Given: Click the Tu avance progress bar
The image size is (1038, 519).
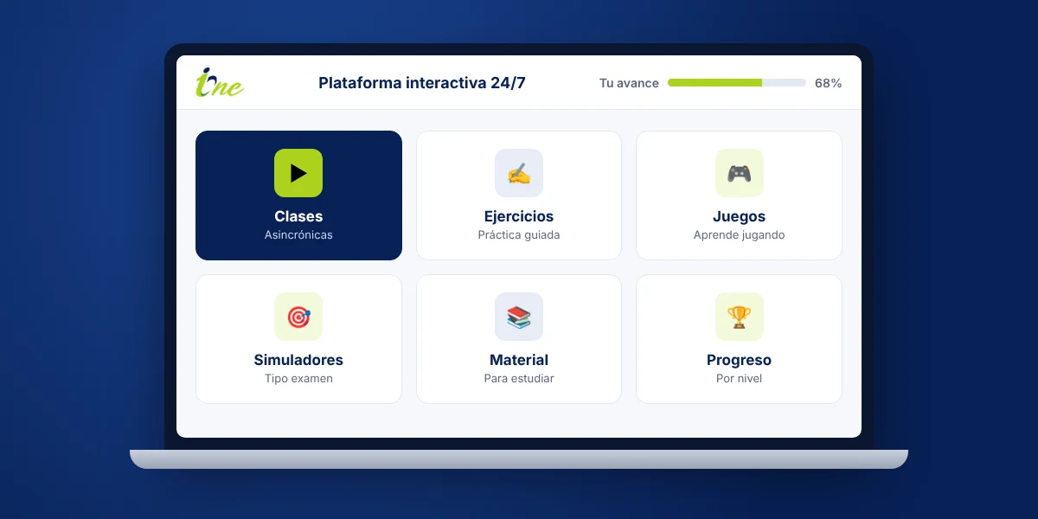Looking at the screenshot, I should click(x=737, y=83).
